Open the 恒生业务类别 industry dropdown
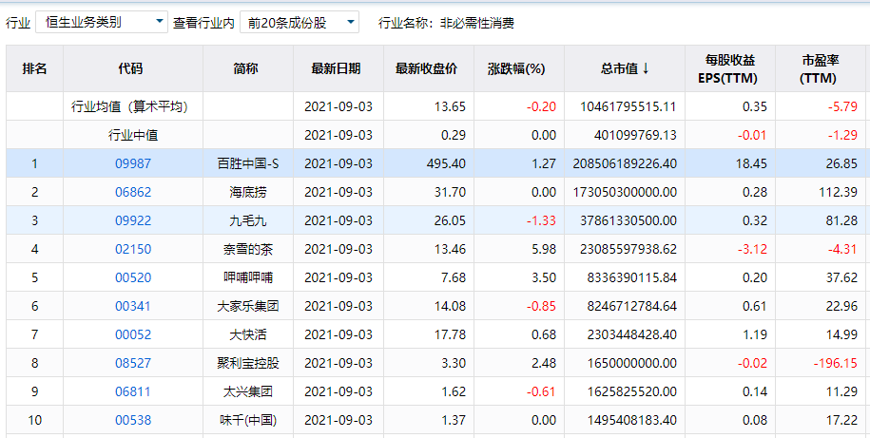Screen dimensions: 870x438 click(x=102, y=22)
